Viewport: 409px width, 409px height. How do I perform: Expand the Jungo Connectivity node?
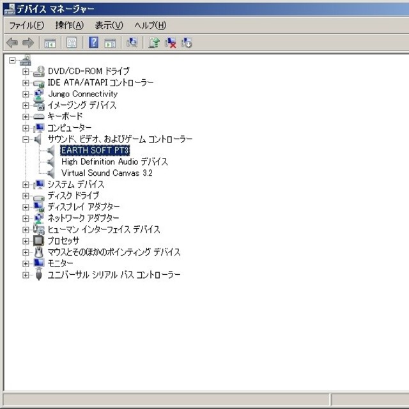click(x=26, y=94)
